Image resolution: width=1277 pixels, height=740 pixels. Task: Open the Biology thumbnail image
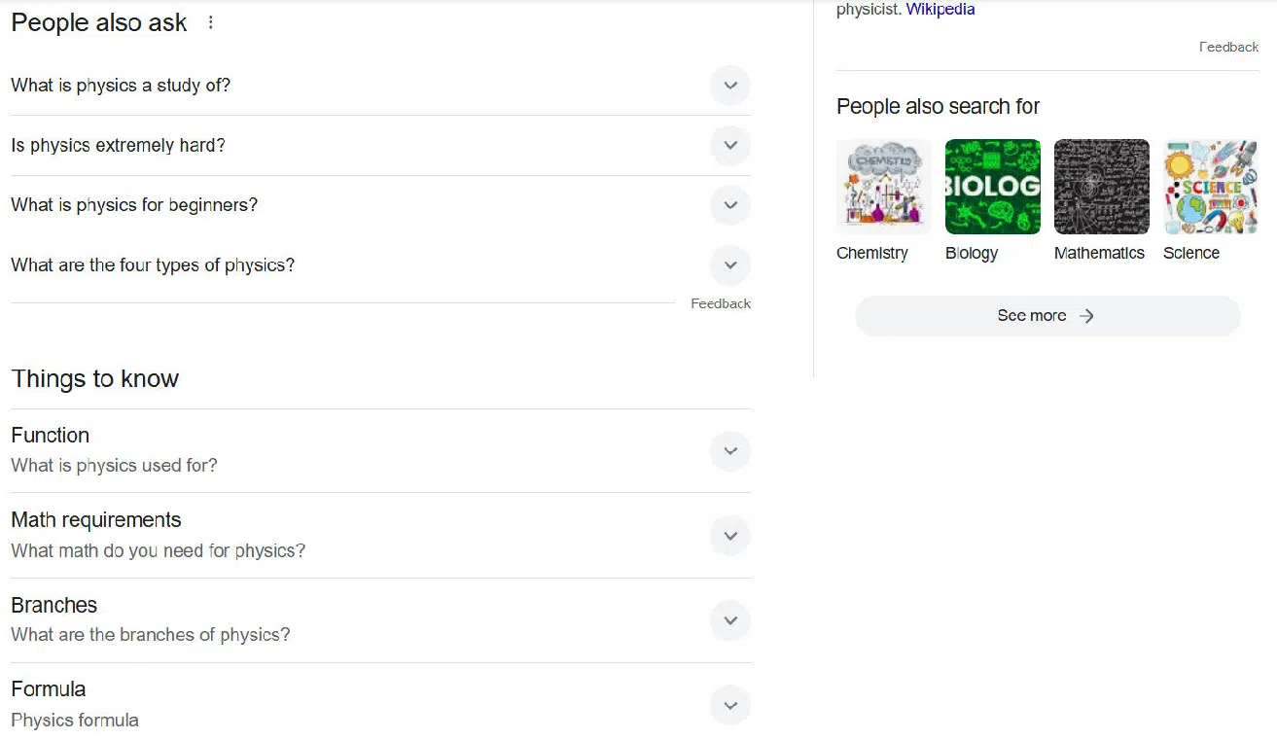(993, 187)
